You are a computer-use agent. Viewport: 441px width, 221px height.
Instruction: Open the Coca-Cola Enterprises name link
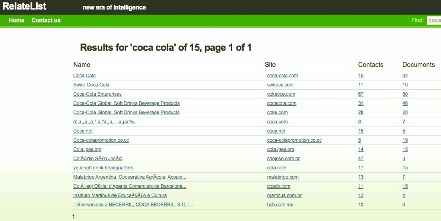97,94
